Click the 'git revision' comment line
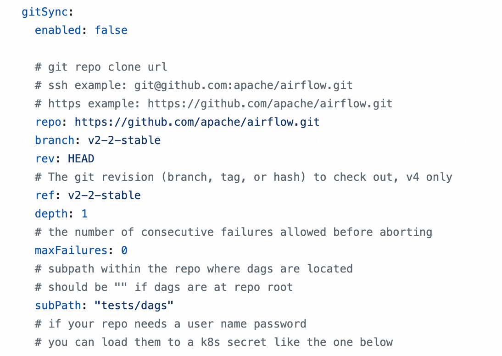This screenshot has height=356, width=502. [x=243, y=177]
